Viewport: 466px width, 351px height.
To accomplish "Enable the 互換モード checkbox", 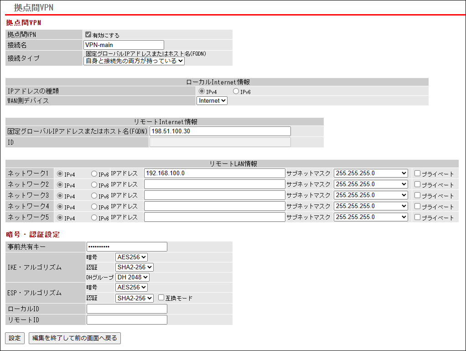I will click(x=161, y=298).
